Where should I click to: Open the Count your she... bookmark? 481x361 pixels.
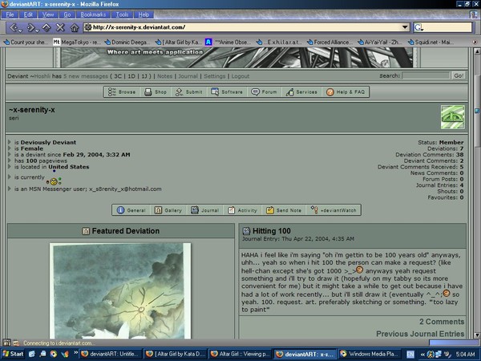click(x=26, y=42)
